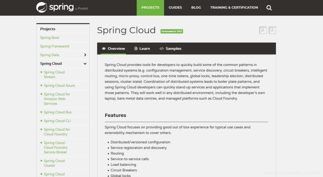This screenshot has width=323, height=177.
Task: Click the Spring Cloud page title
Action: click(126, 30)
